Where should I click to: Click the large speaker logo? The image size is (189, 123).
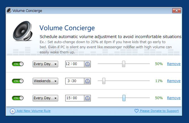pos(22,31)
